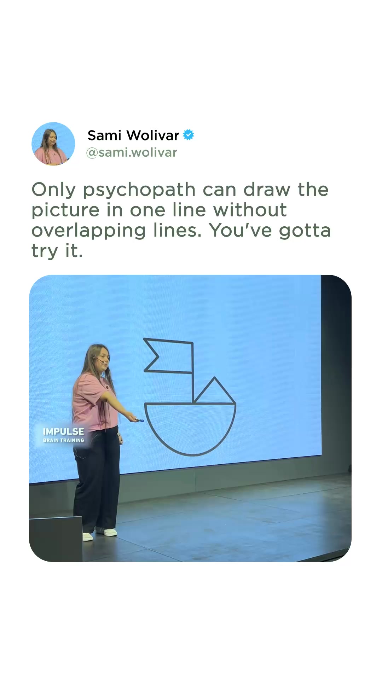The width and height of the screenshot is (382, 679).
Task: Click the BRAIN TRAINING watermark text
Action: click(64, 440)
